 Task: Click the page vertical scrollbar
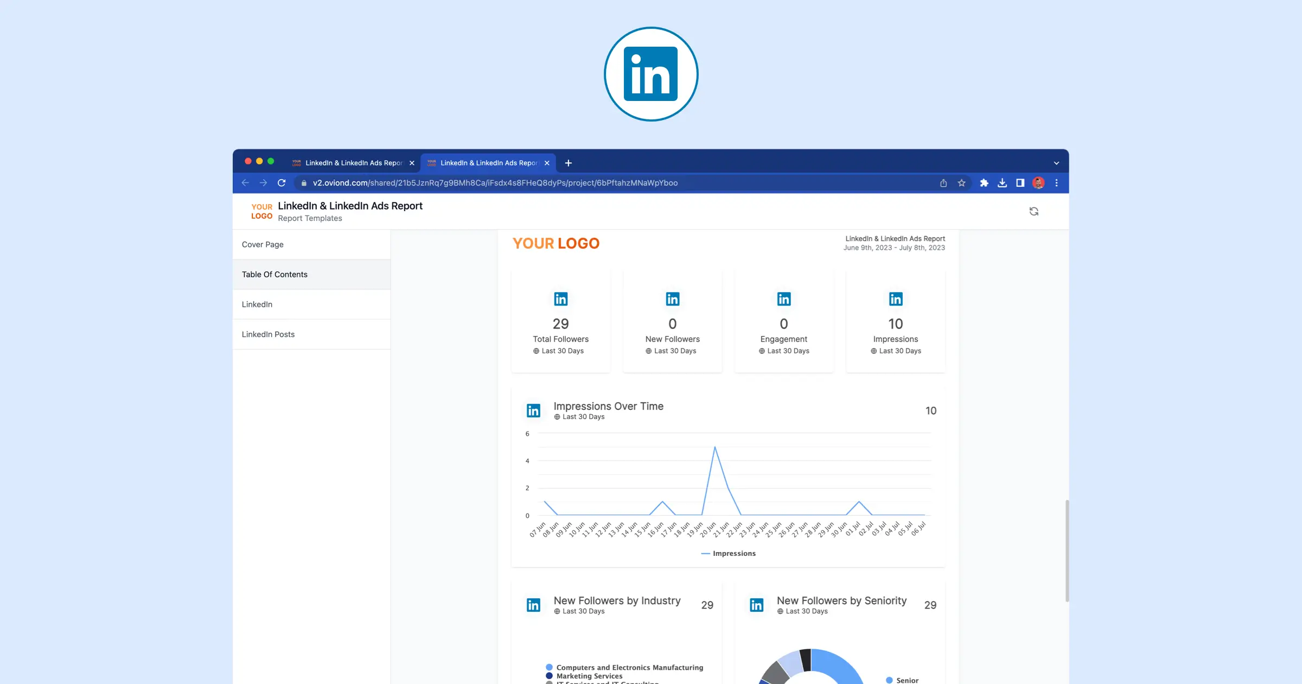coord(1067,550)
